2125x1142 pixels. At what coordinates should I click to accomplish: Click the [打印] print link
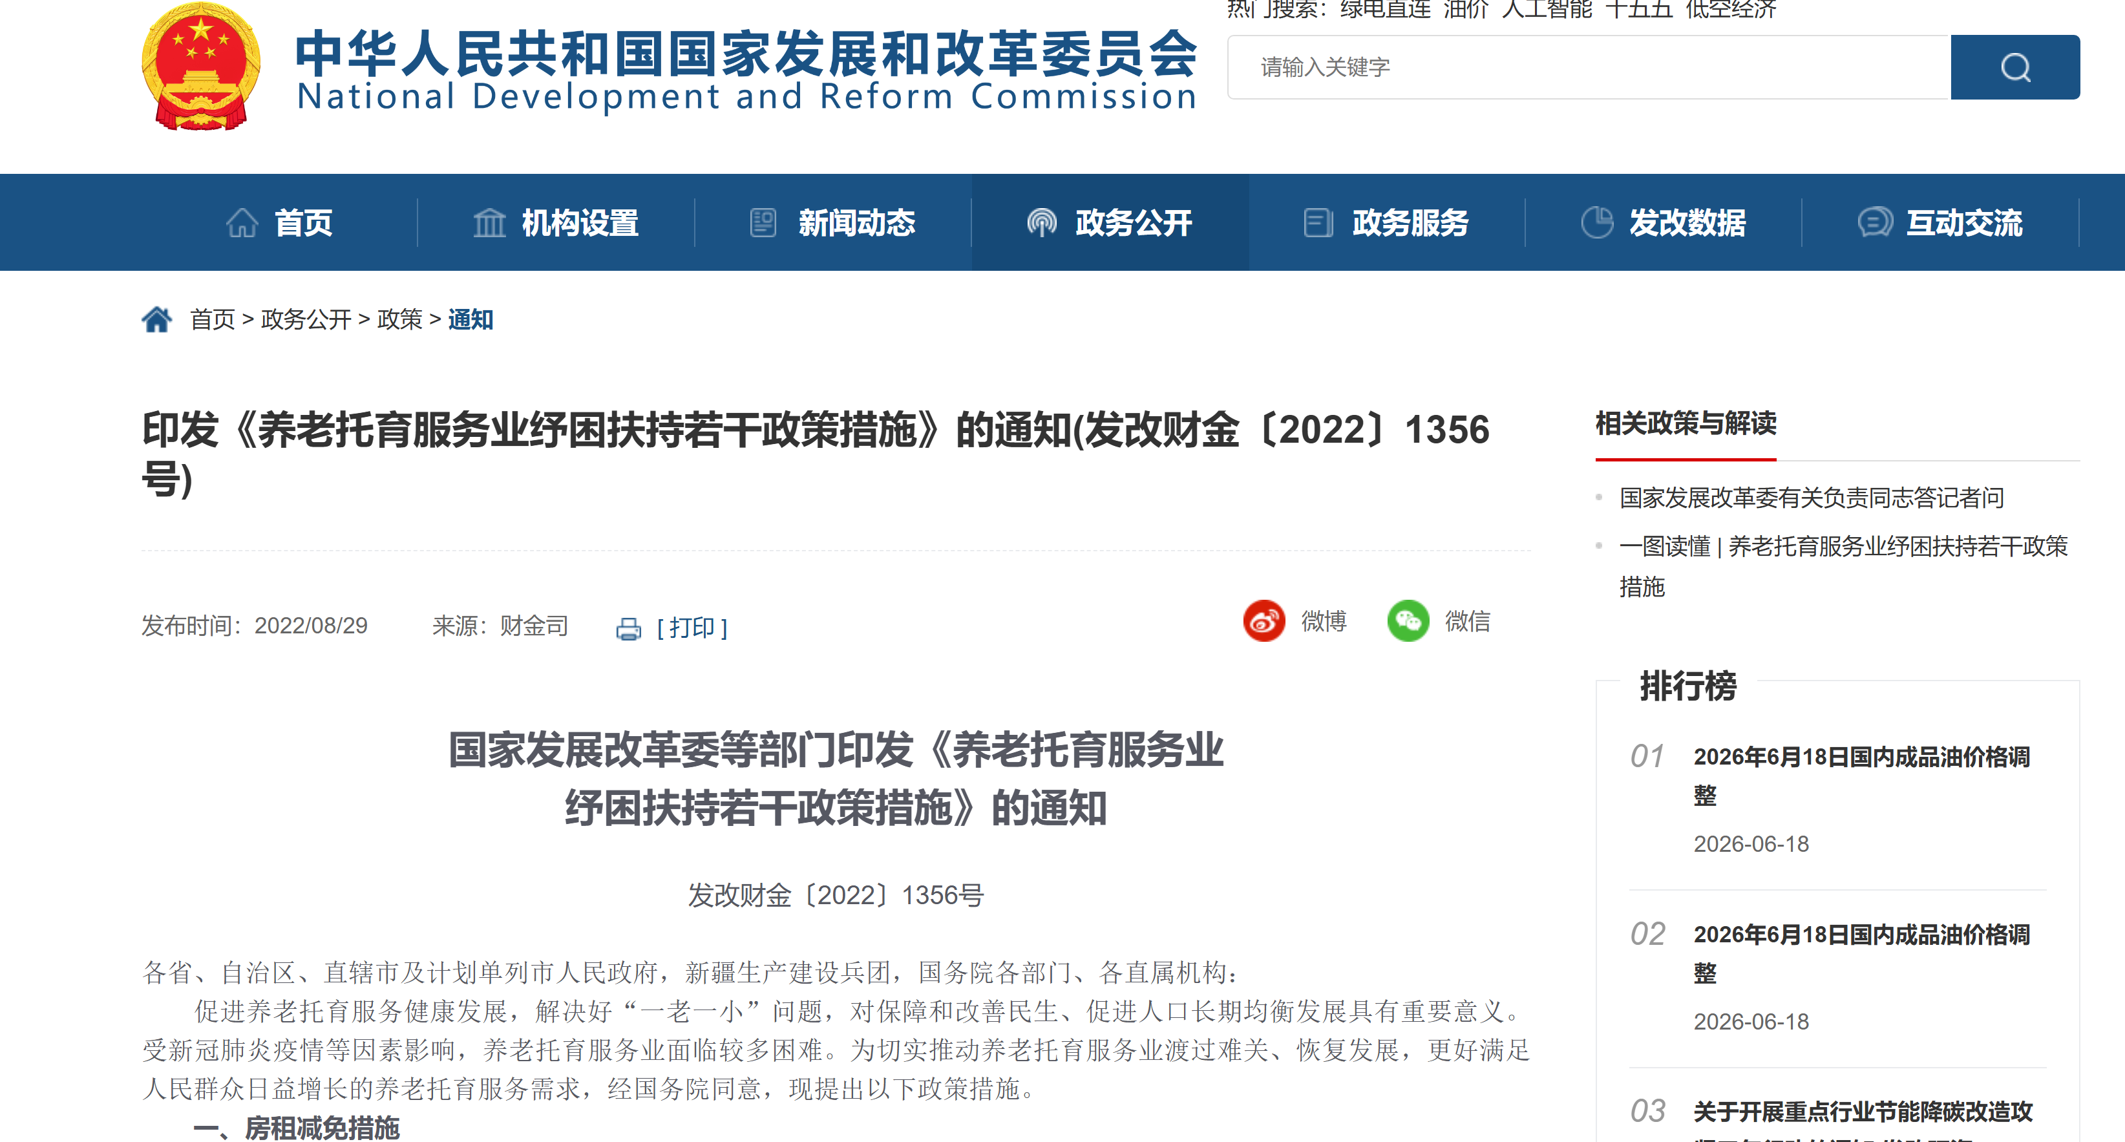(x=692, y=628)
